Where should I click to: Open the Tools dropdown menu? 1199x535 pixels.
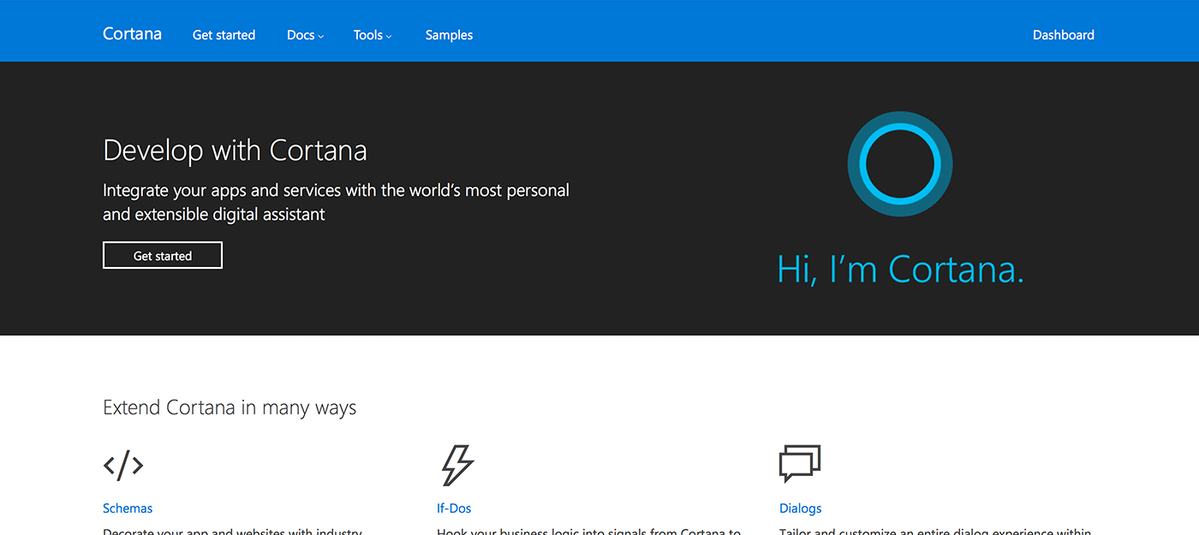(x=372, y=35)
